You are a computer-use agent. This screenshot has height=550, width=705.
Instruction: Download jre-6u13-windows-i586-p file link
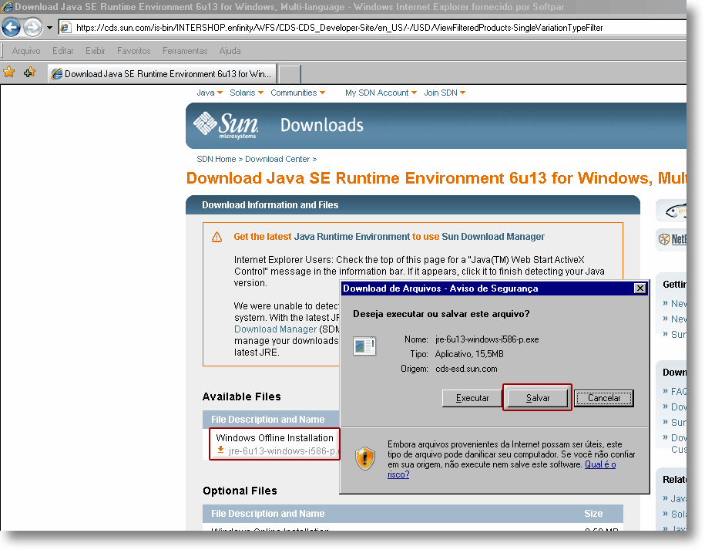tap(284, 451)
